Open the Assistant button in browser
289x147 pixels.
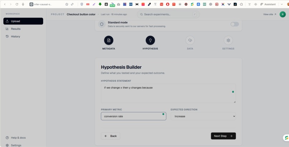268,4
